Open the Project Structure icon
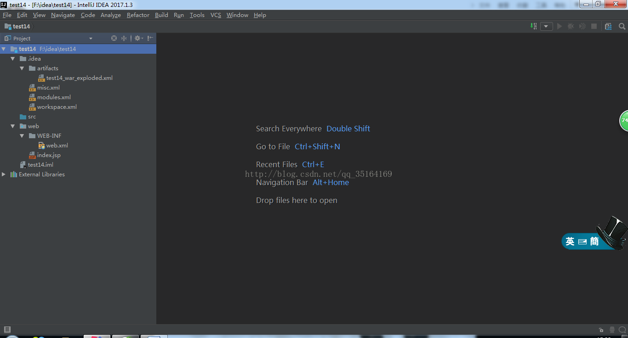The width and height of the screenshot is (628, 338). [x=608, y=26]
